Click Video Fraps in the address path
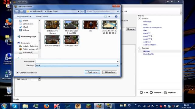Viewport: 195px width, 109px height. [52, 12]
